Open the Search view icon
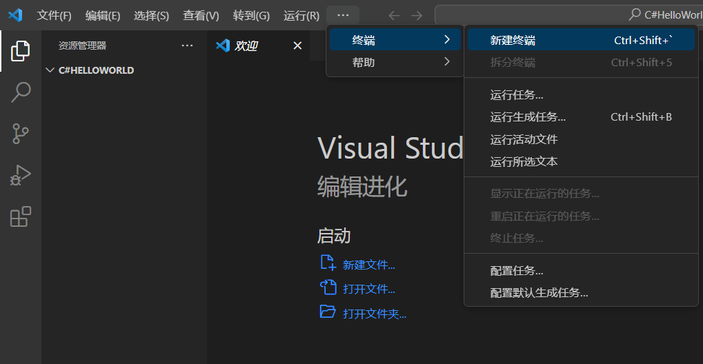The width and height of the screenshot is (703, 364). pos(21,92)
